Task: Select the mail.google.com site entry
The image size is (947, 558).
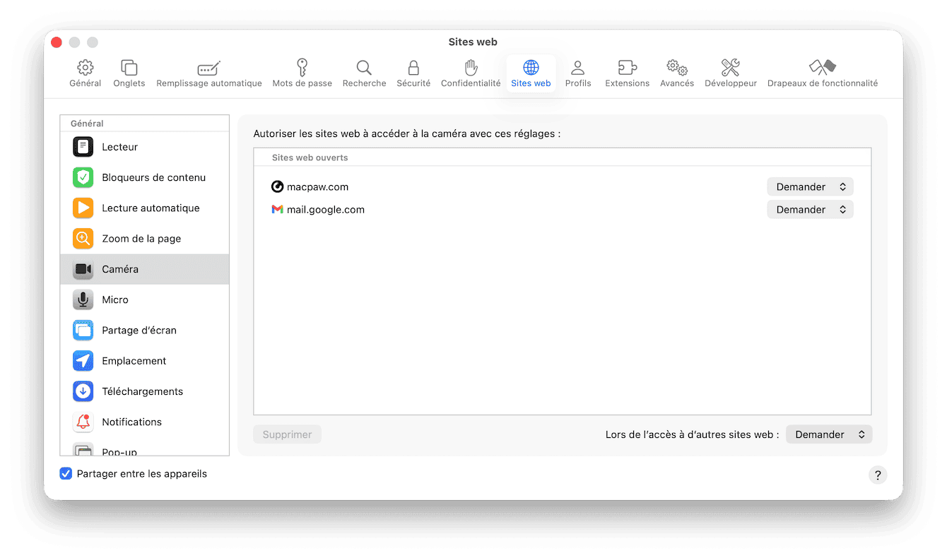Action: [x=326, y=209]
